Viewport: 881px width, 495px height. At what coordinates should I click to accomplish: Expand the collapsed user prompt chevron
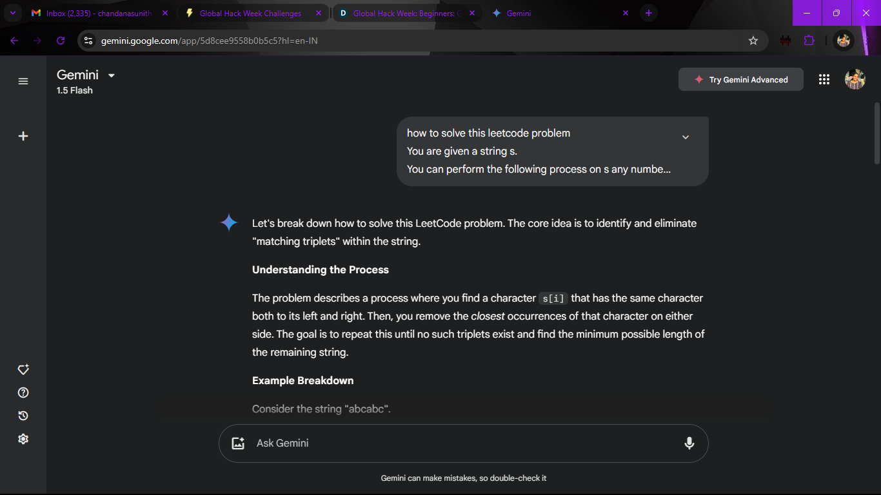coord(686,137)
